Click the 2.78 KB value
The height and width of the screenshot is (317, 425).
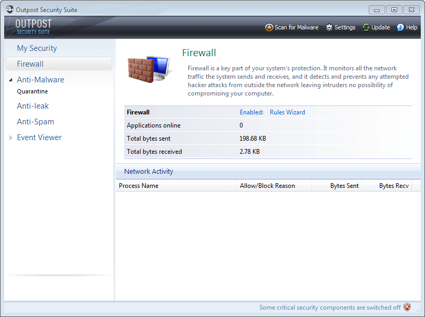click(249, 152)
